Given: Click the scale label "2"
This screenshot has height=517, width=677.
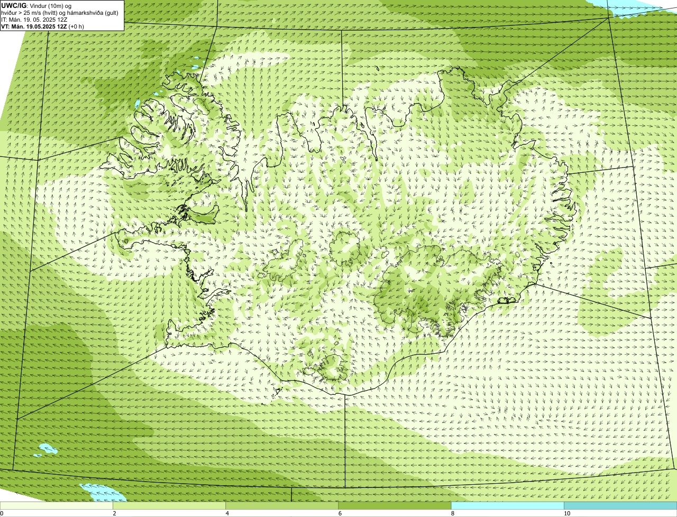Looking at the screenshot, I should pyautogui.click(x=114, y=513).
